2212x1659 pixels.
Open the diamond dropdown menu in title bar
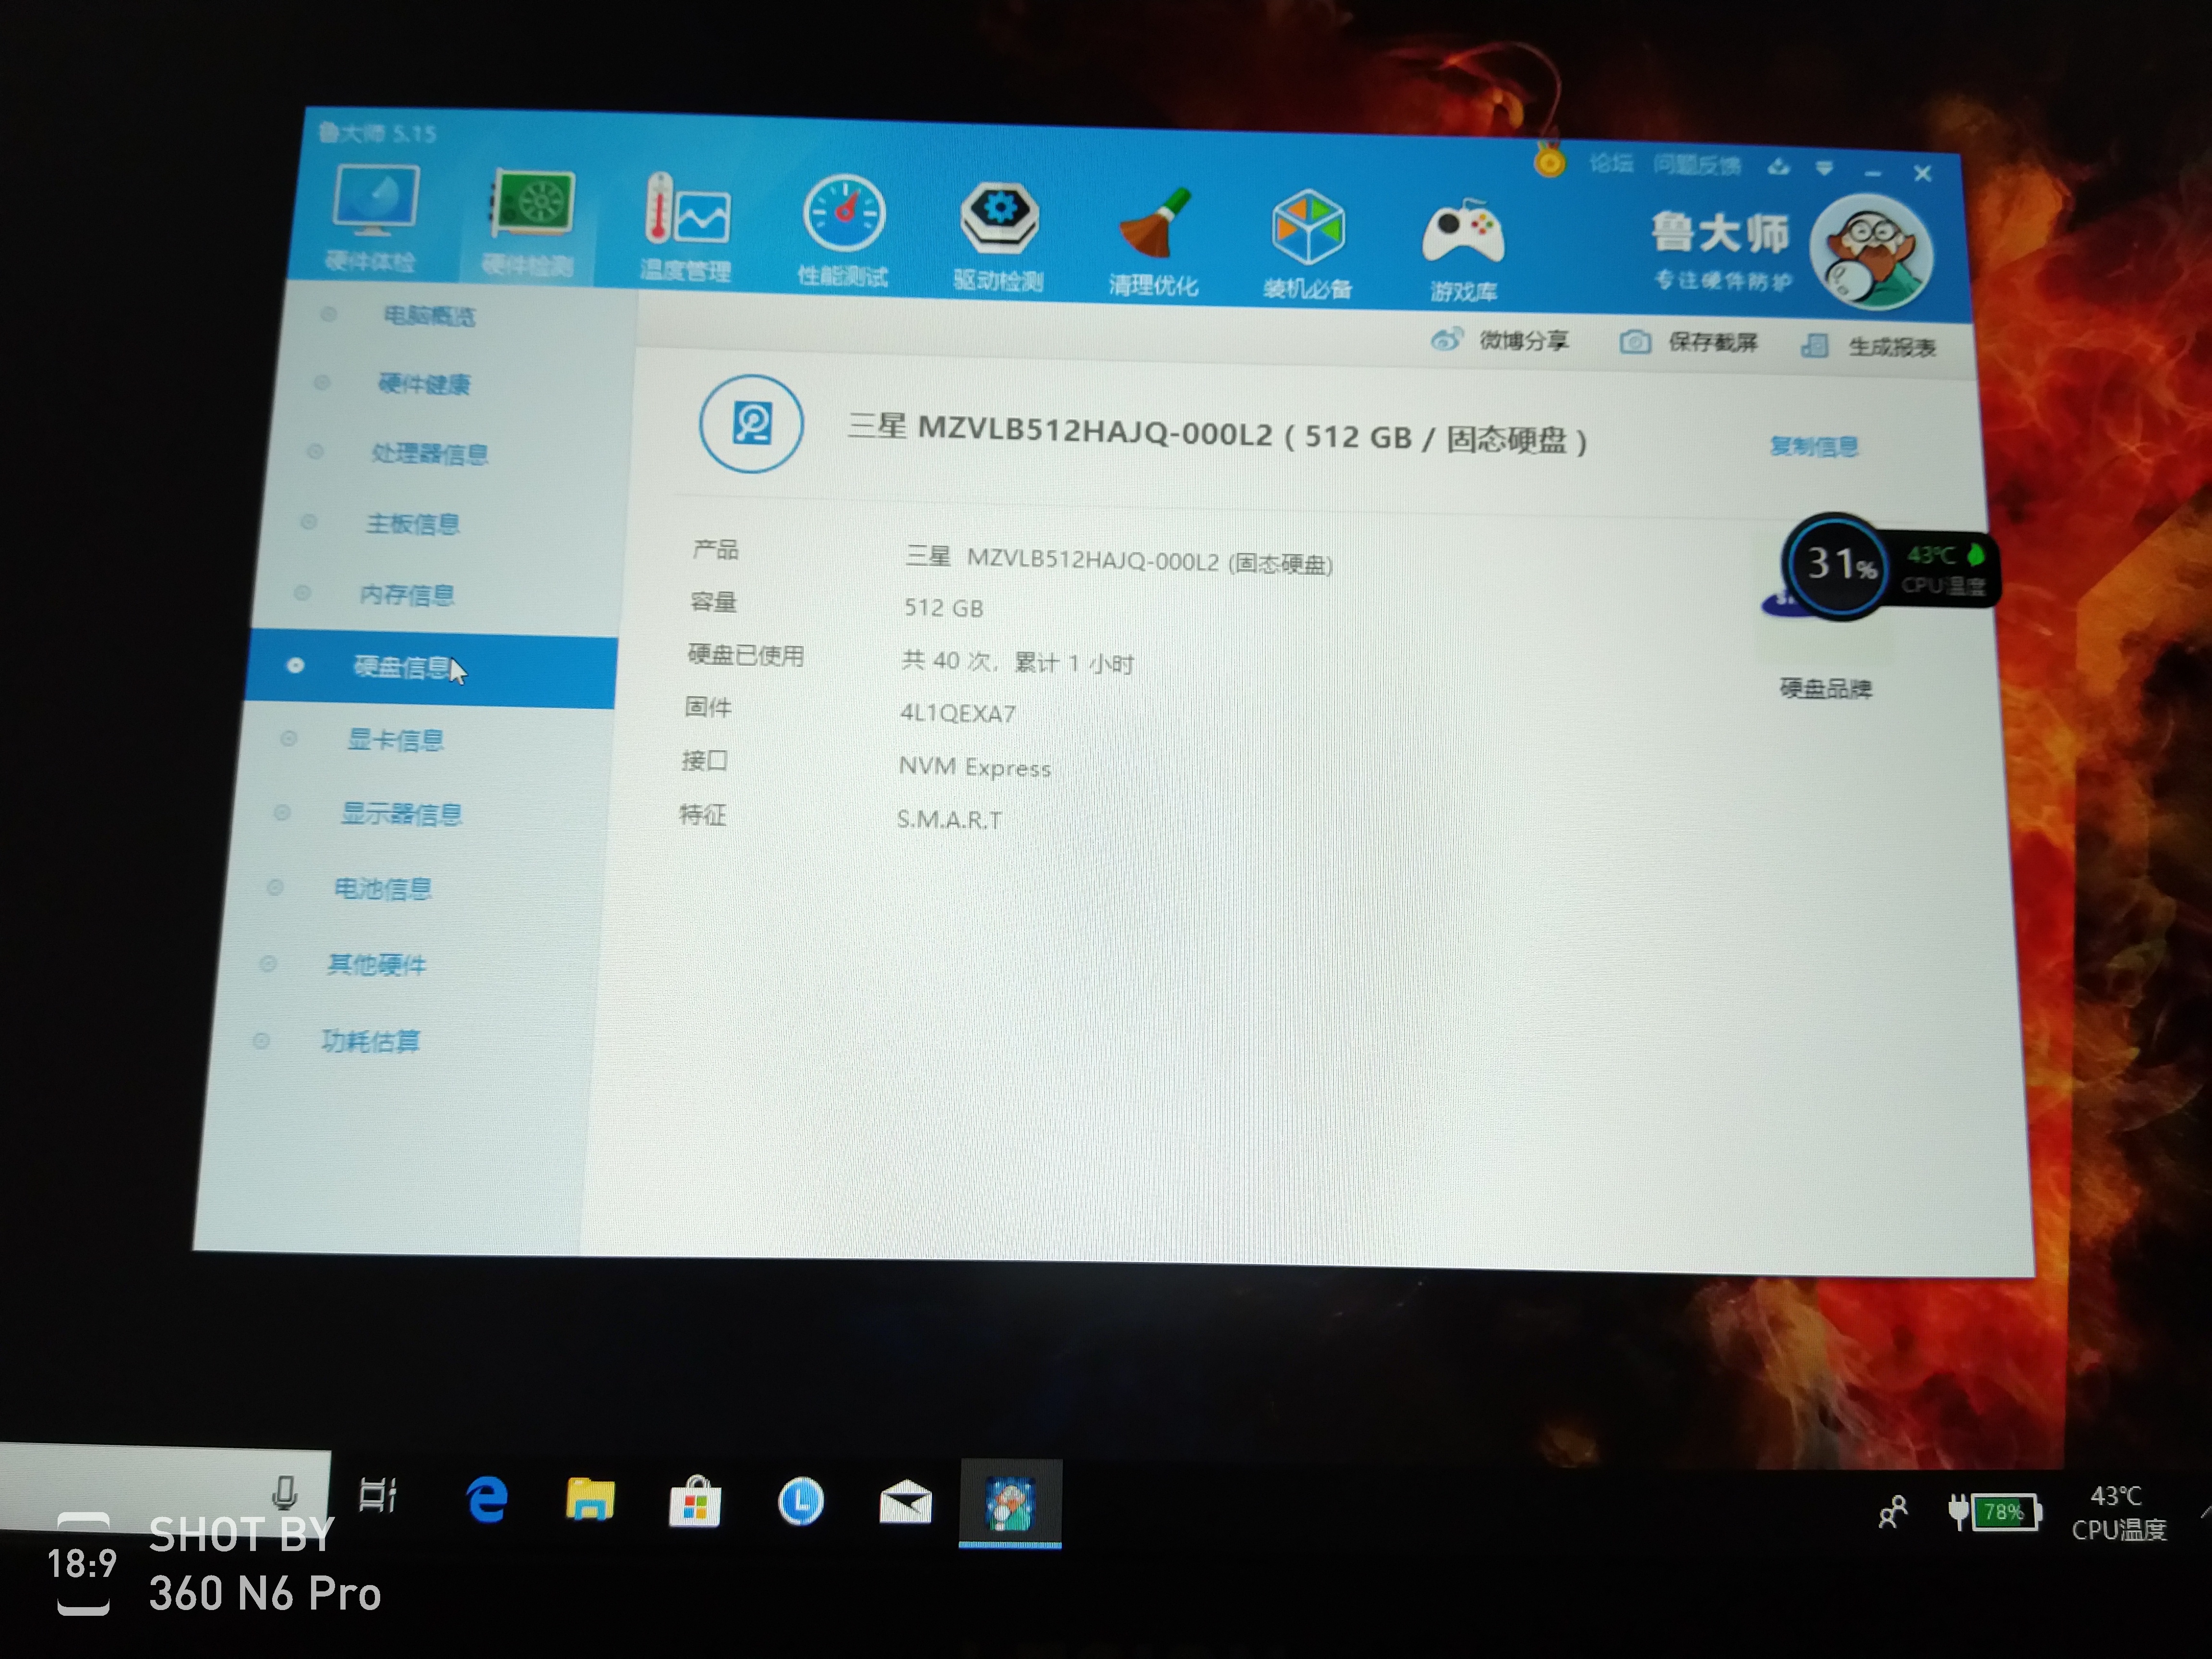tap(1825, 168)
